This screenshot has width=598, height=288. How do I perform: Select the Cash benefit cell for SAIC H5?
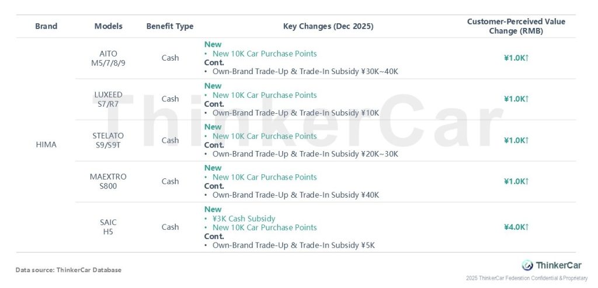click(170, 227)
